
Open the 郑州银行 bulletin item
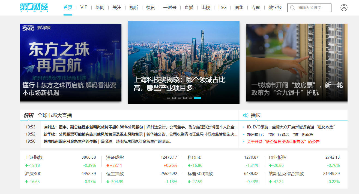point(280,134)
